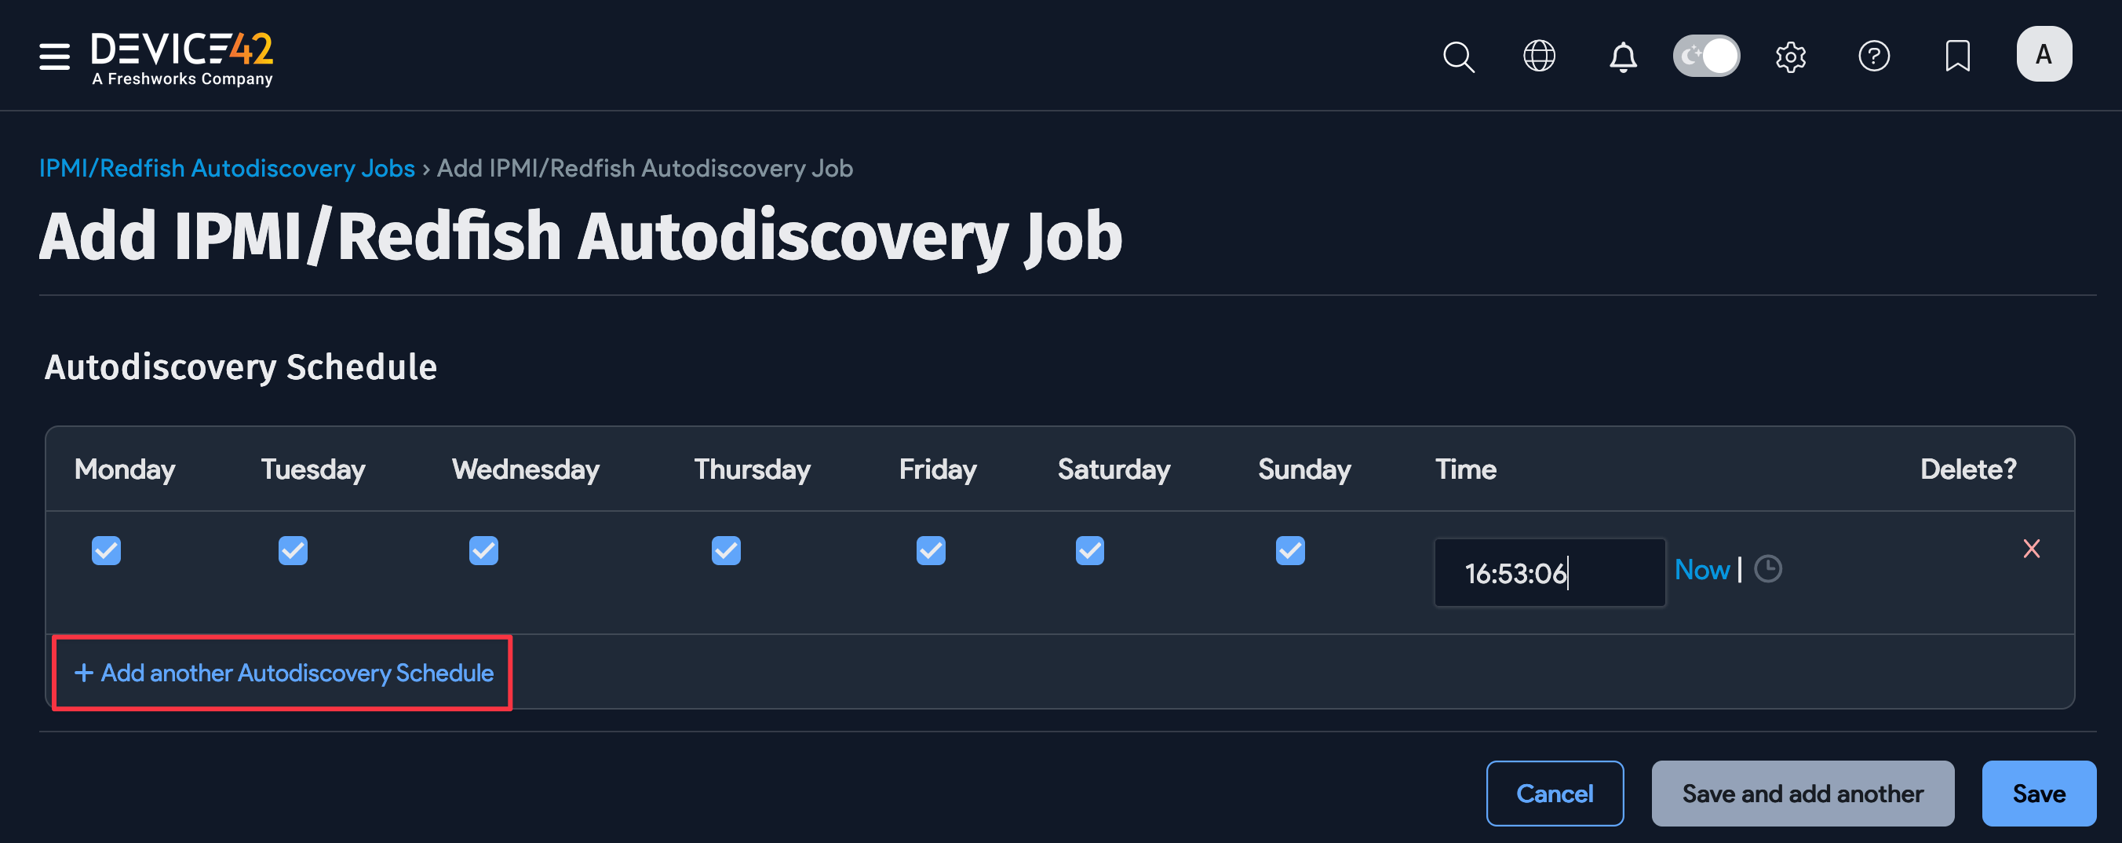This screenshot has width=2122, height=843.
Task: Set the time to Now
Action: pos(1701,568)
